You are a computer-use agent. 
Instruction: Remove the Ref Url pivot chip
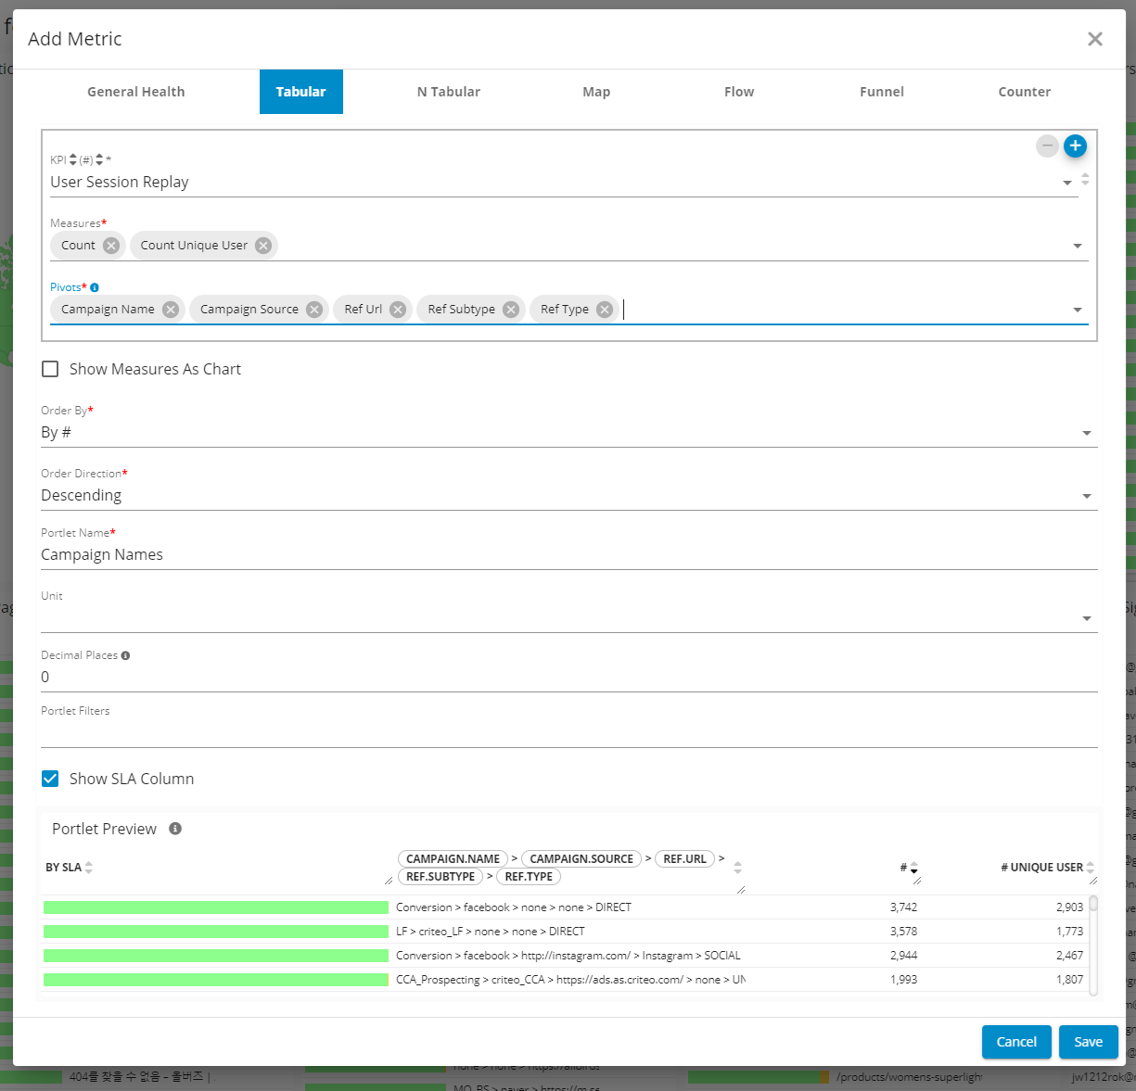(398, 310)
